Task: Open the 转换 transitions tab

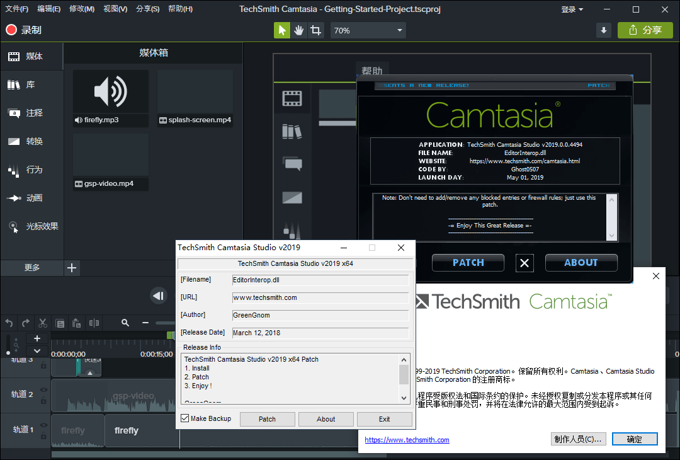Action: point(31,142)
